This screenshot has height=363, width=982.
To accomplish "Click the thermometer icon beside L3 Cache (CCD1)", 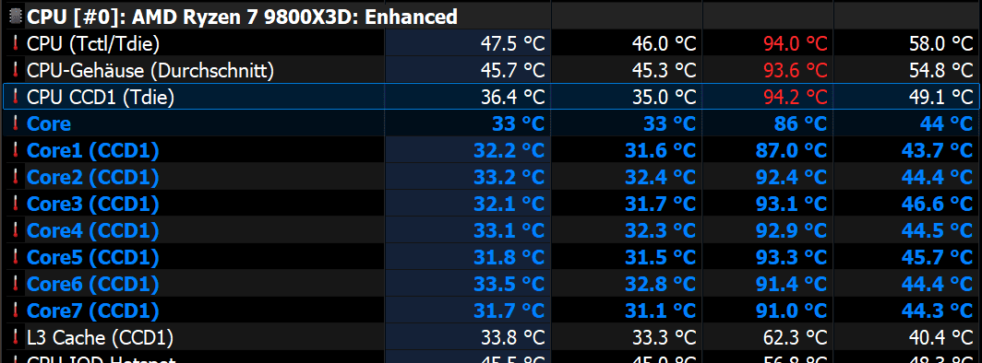I will point(15,338).
